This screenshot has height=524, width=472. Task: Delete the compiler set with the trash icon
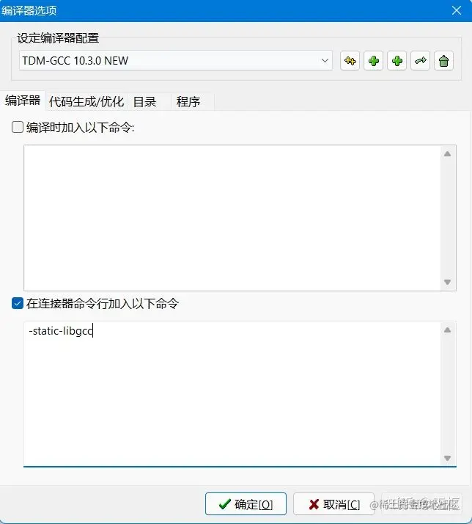443,61
